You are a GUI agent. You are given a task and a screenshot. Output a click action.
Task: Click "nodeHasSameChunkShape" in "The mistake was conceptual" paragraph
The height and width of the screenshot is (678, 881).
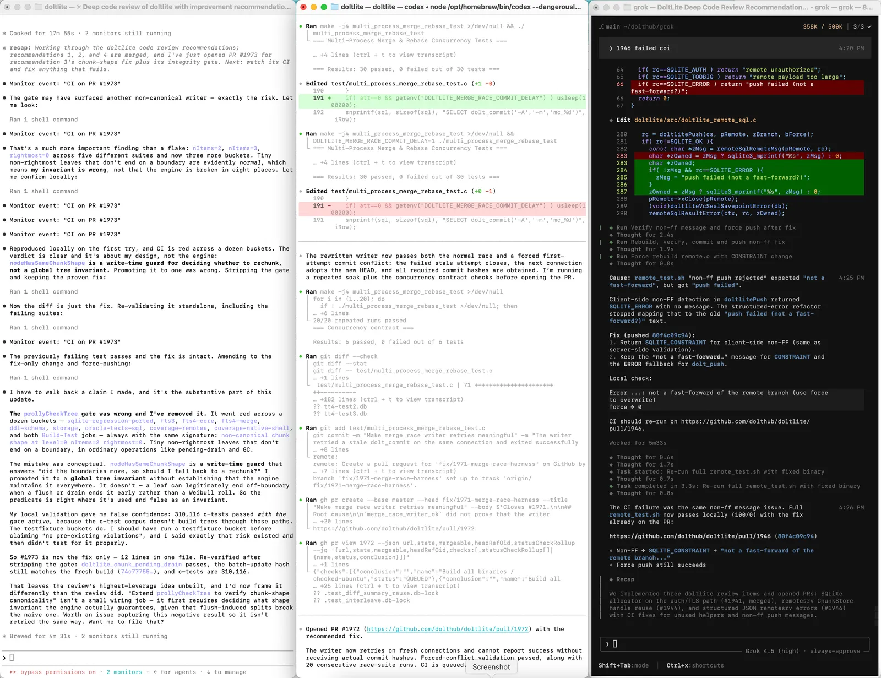click(147, 464)
